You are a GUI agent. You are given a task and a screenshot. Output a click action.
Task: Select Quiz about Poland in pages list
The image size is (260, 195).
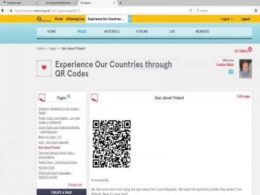tap(49, 148)
